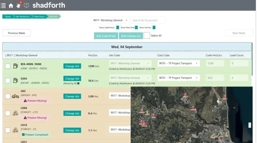The height and width of the screenshot is (143, 257).
Task: Expand cost code dropdown for BFA 4000L TANK
Action: click(x=178, y=63)
